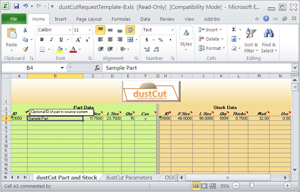
Task: Click the formula bar text Sample Part
Action: tap(121, 68)
